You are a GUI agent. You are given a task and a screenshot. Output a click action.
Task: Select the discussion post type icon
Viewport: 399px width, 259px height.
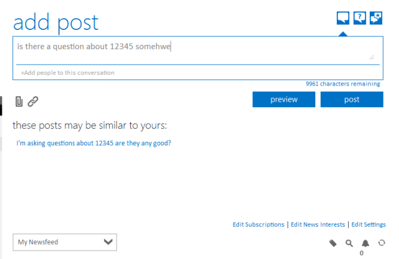[x=343, y=18]
